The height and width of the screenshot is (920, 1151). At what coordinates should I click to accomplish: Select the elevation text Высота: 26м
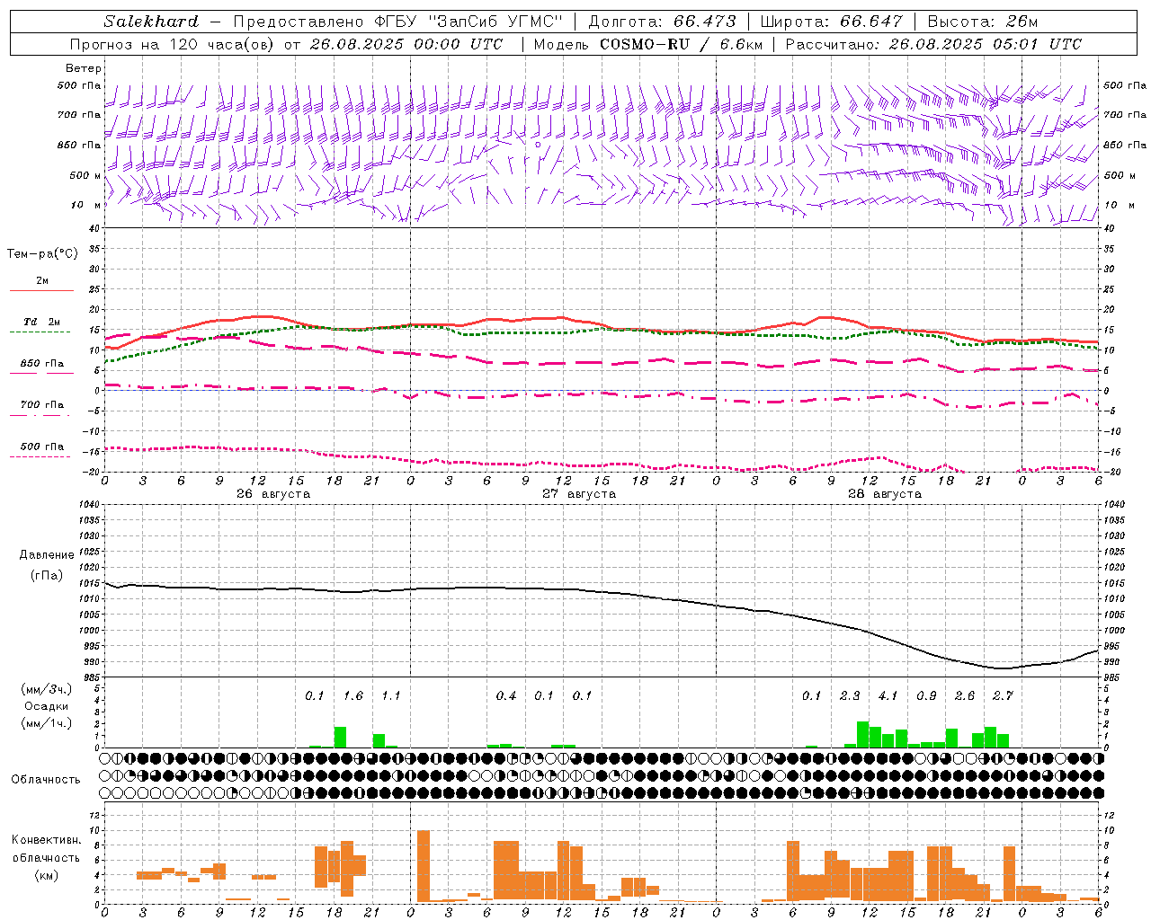(x=983, y=22)
